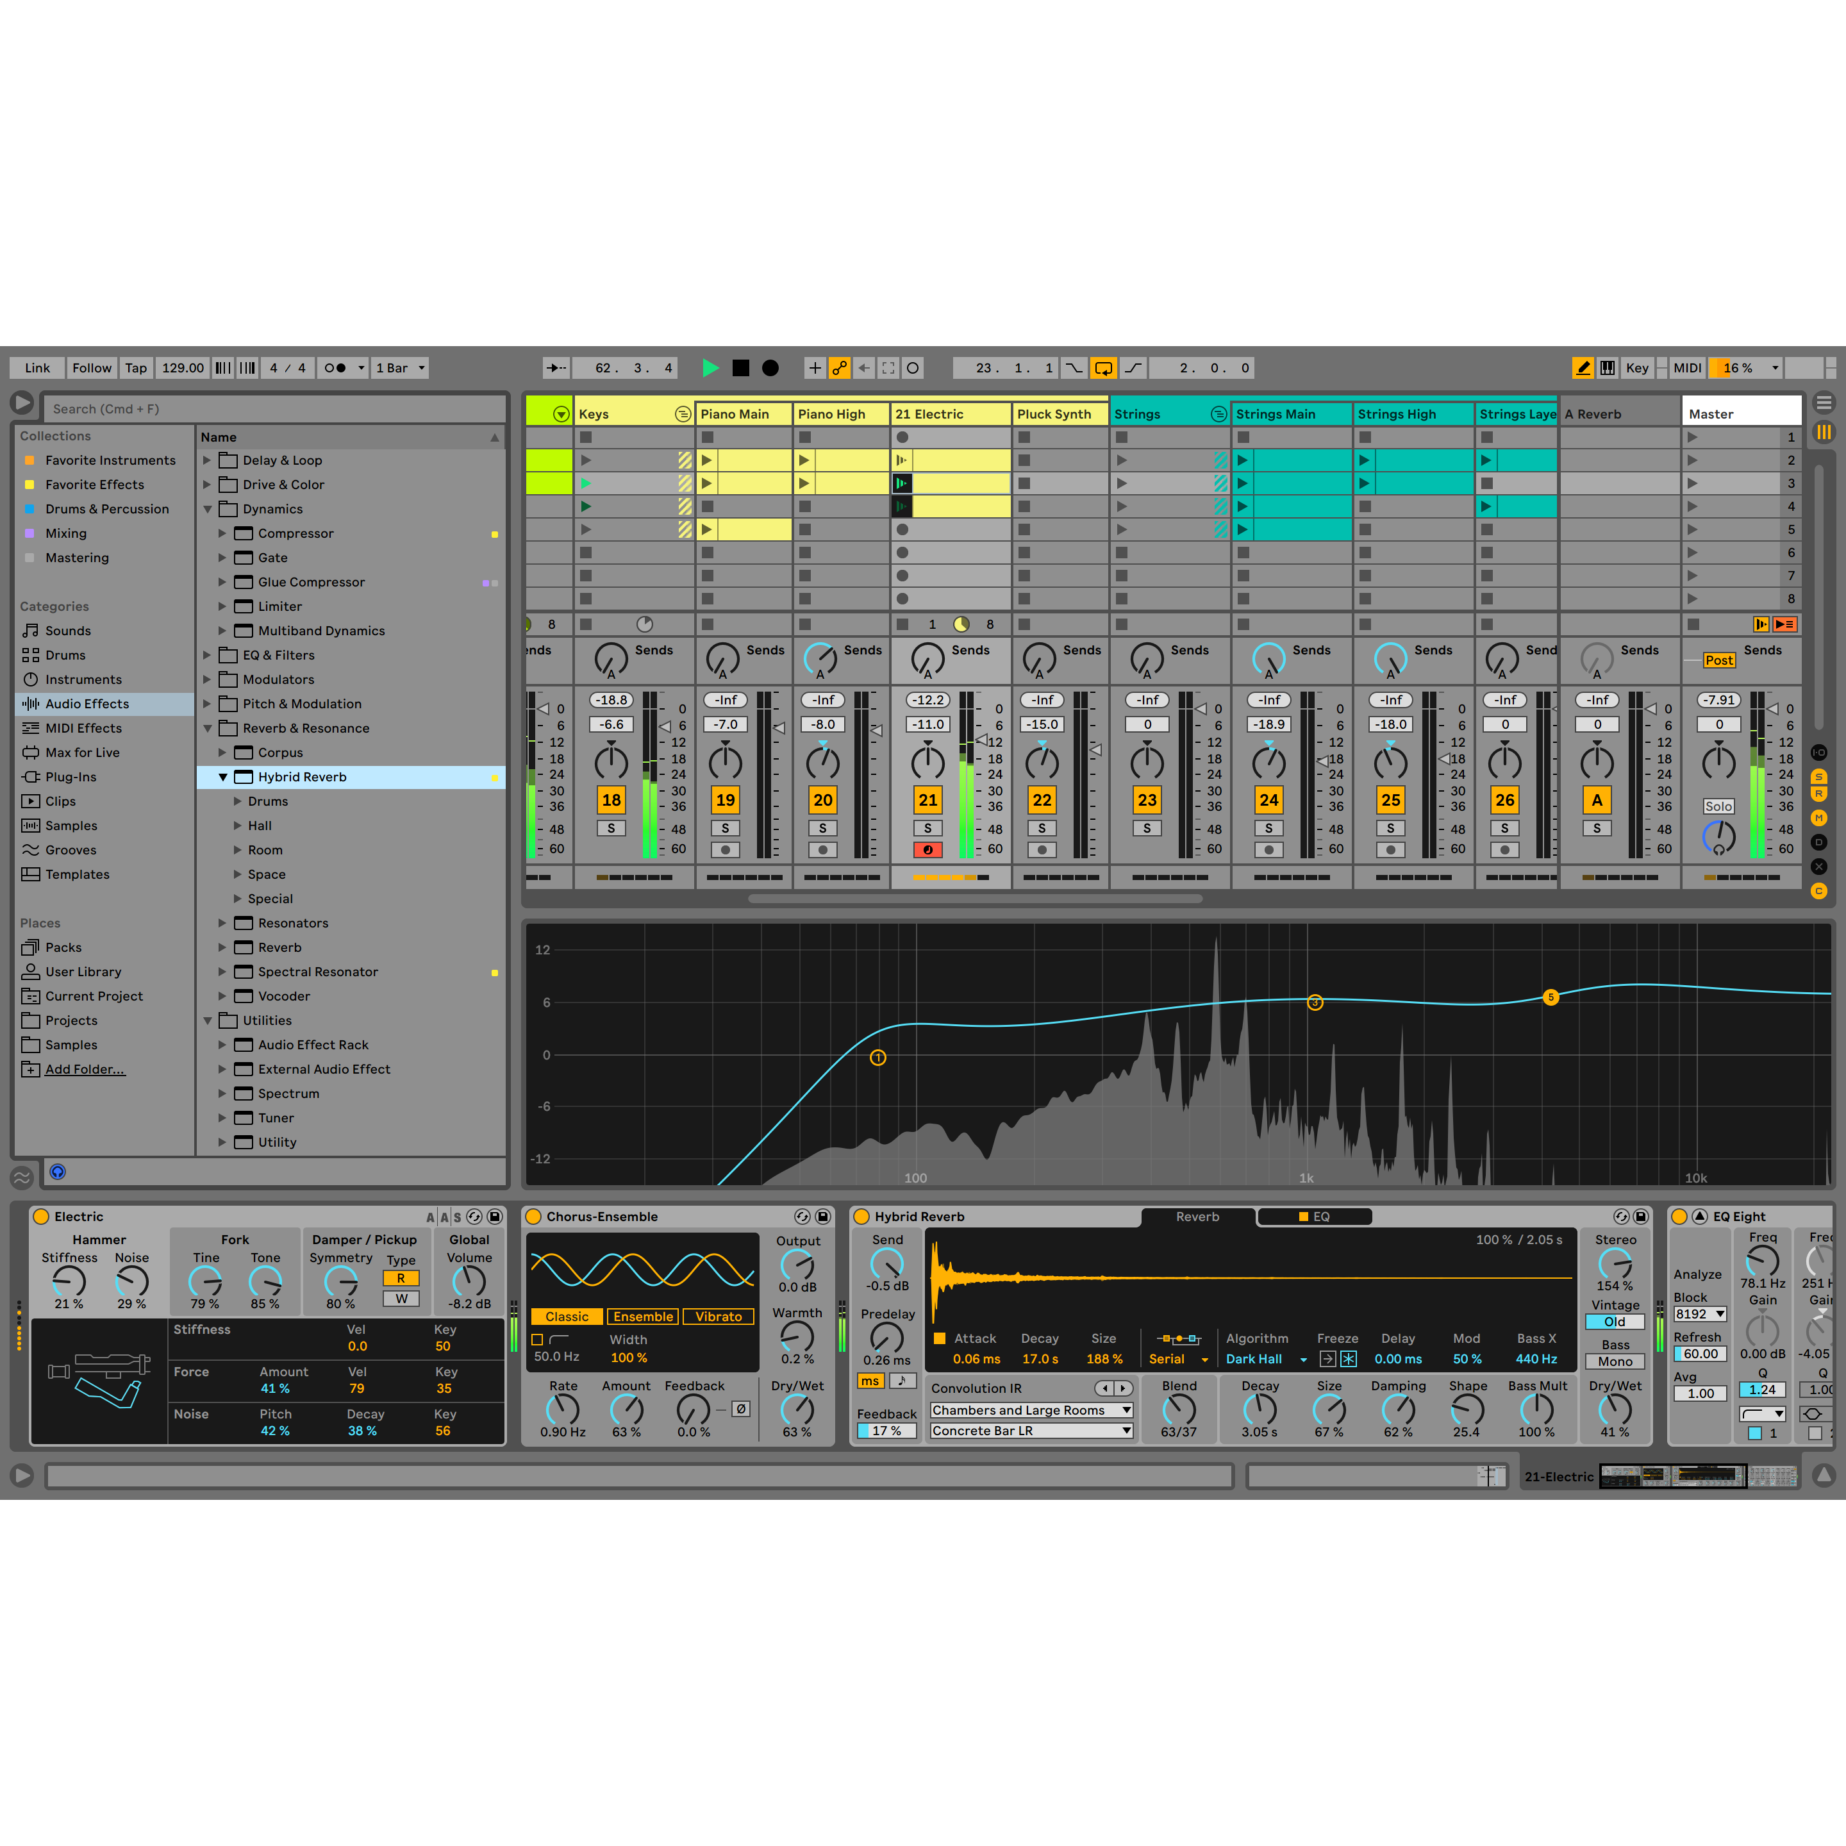Disarm the 21 Electric track record button

[927, 849]
